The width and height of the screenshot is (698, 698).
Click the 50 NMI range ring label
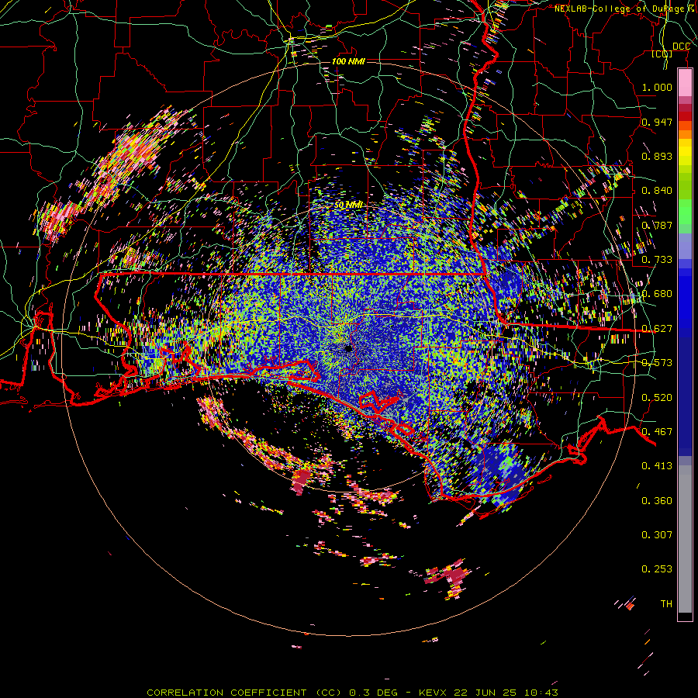348,205
